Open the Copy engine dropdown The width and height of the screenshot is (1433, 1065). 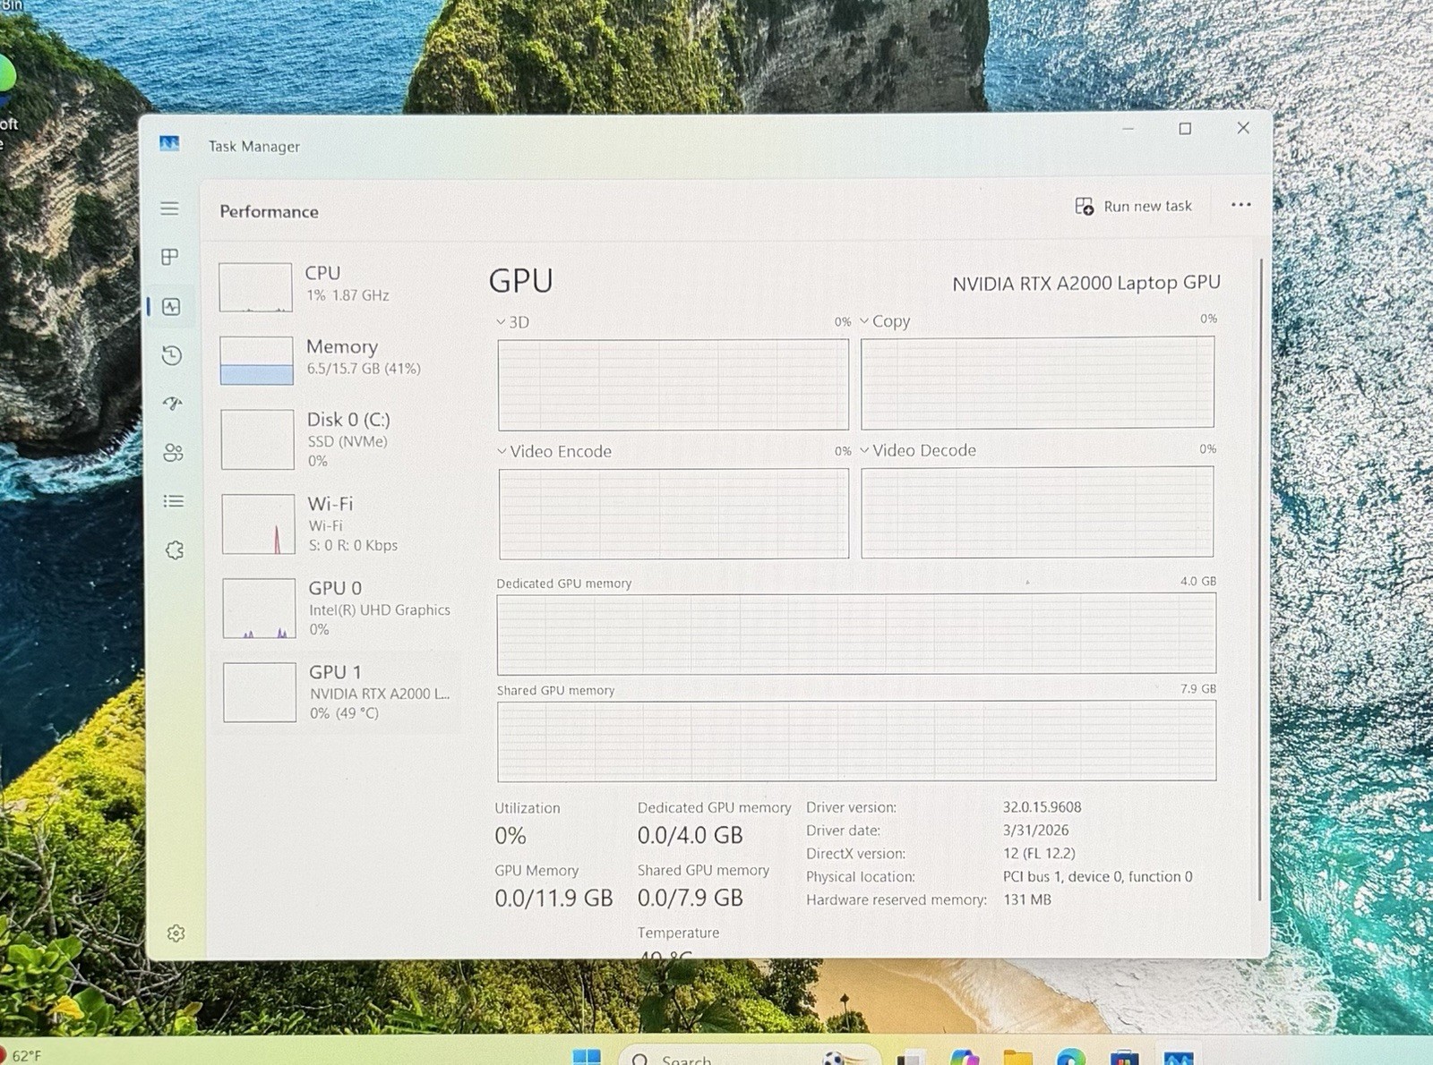pos(885,321)
